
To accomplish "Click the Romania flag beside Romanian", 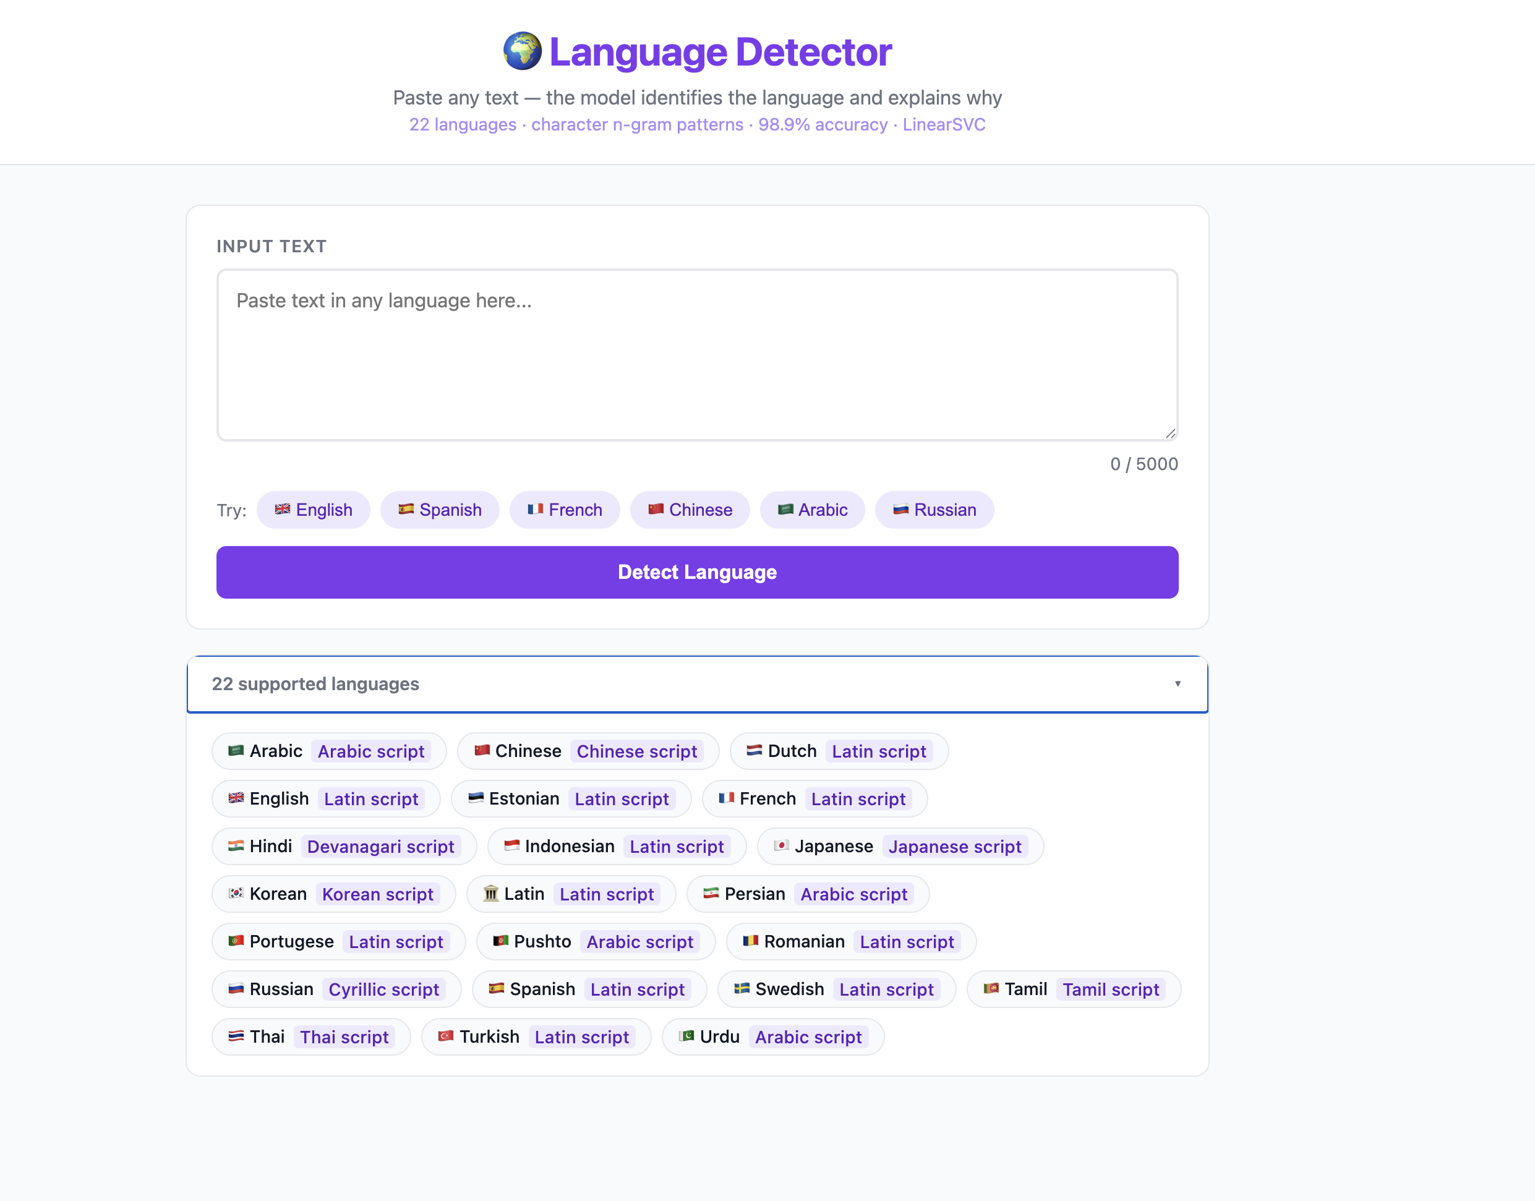I will [751, 941].
